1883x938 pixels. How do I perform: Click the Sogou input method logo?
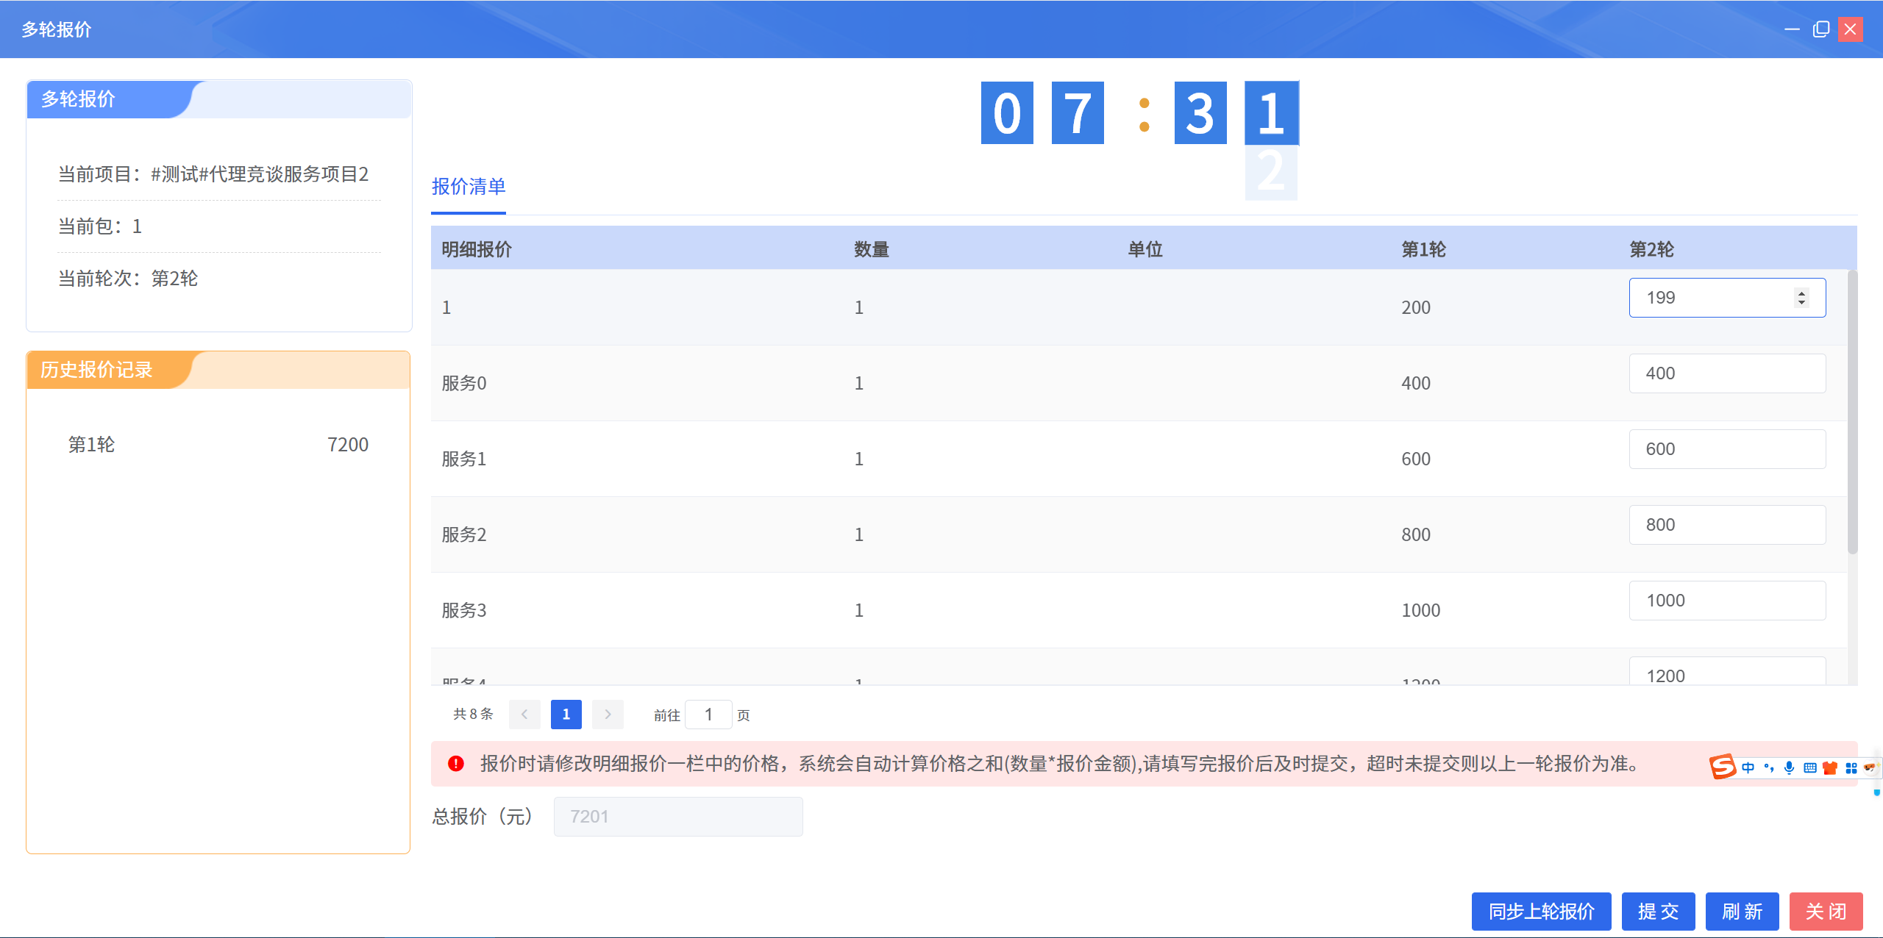1722,767
